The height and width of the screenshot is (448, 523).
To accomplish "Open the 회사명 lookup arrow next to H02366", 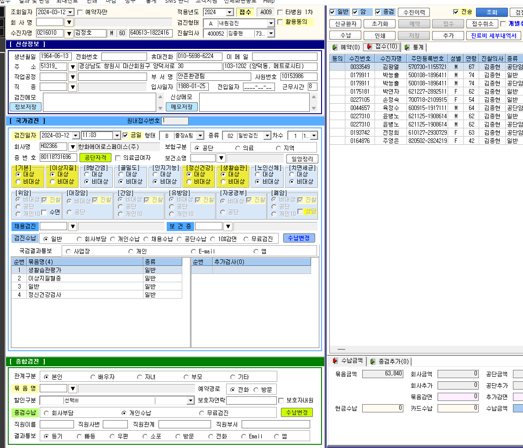I will (x=72, y=147).
